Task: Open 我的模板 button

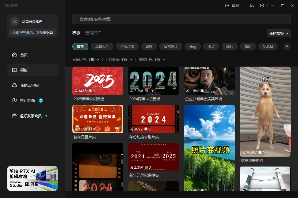Action: [279, 33]
